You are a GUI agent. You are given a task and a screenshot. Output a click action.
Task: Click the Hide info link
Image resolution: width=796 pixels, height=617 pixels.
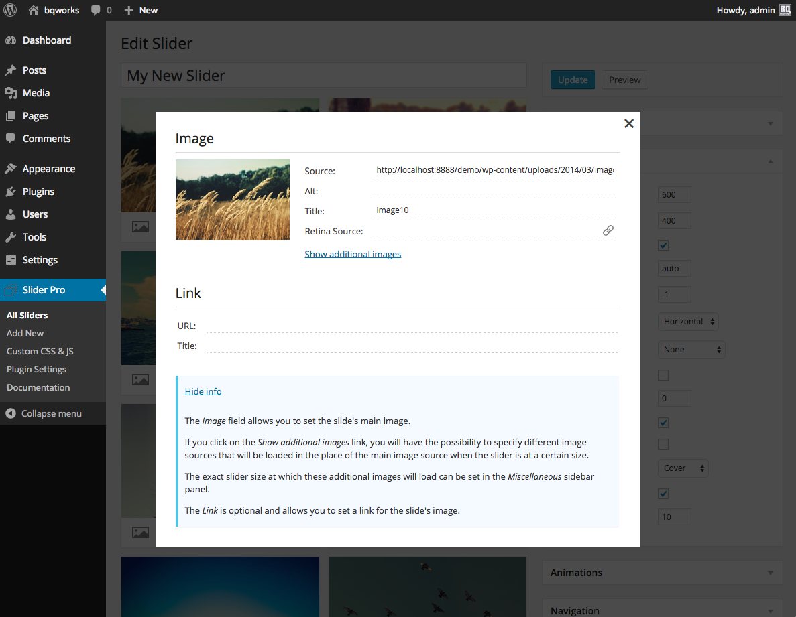coord(203,391)
